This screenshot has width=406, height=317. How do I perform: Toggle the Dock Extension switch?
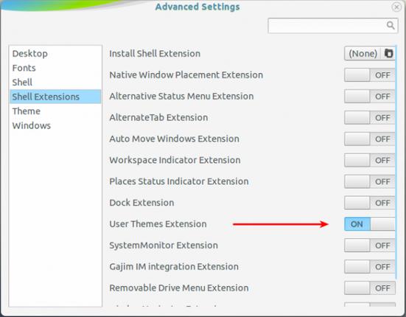369,203
